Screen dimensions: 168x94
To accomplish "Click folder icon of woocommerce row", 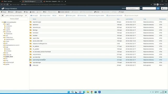I will (x=31, y=54).
